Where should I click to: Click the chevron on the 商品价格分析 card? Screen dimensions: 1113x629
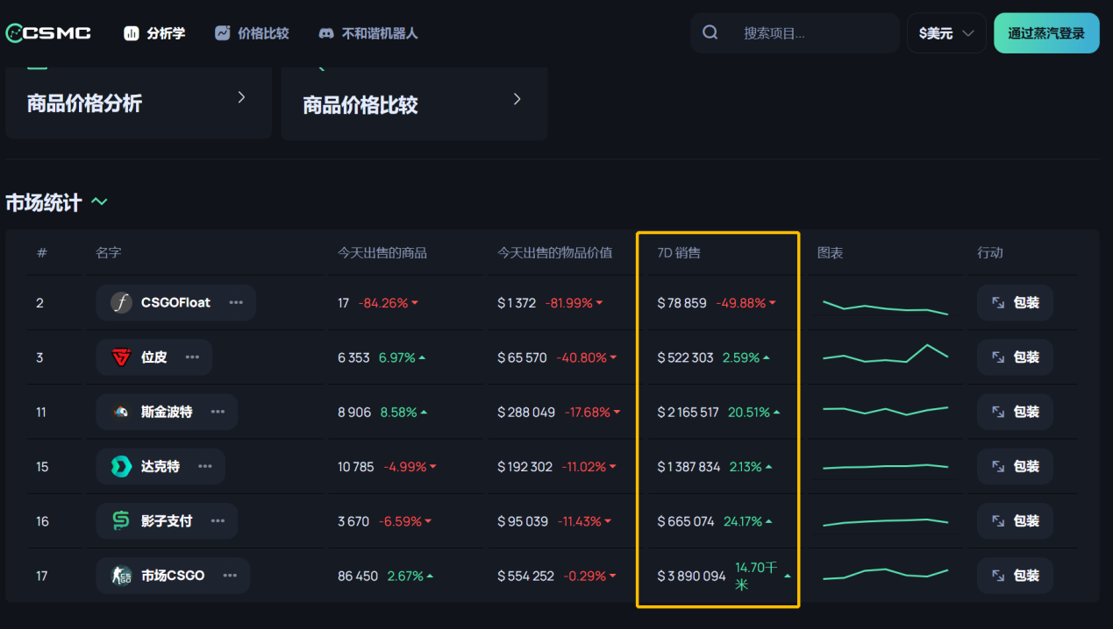point(241,97)
